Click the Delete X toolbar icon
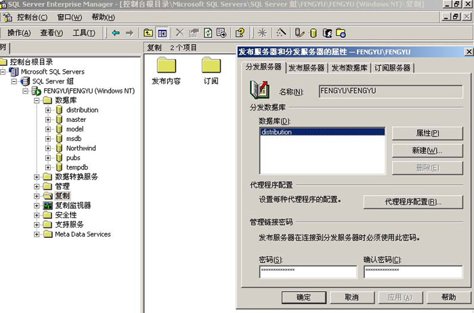 tap(179, 33)
